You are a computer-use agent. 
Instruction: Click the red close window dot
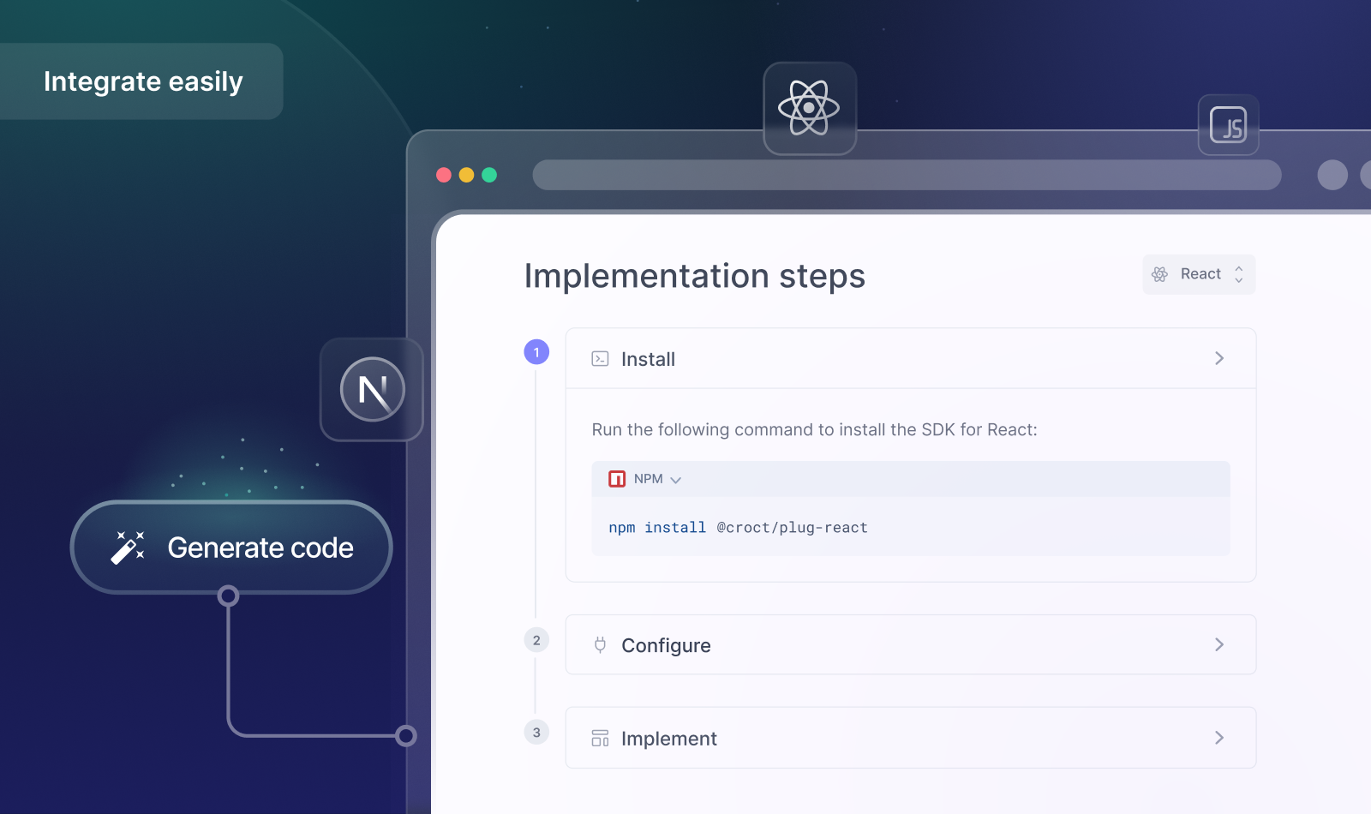pos(444,175)
